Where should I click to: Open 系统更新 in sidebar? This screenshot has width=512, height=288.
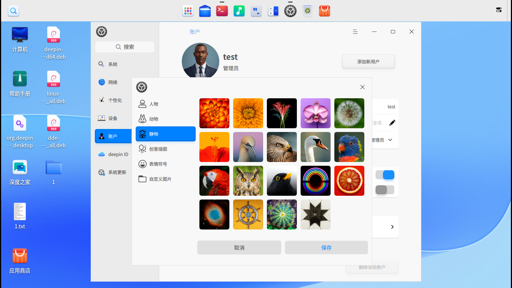click(113, 172)
